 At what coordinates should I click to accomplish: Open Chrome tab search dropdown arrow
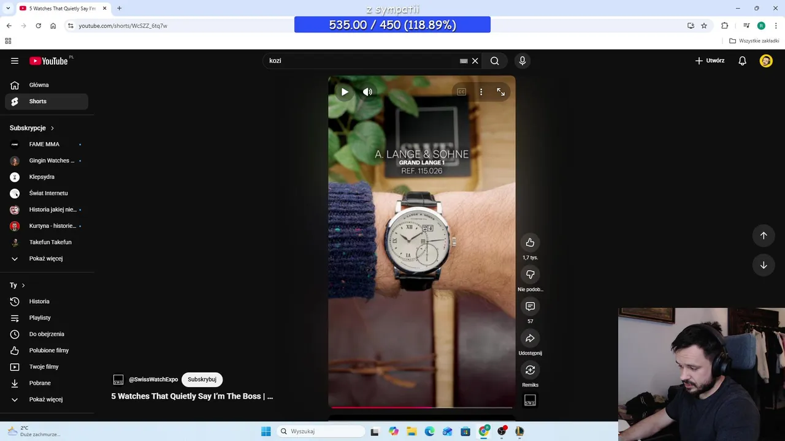tap(8, 8)
